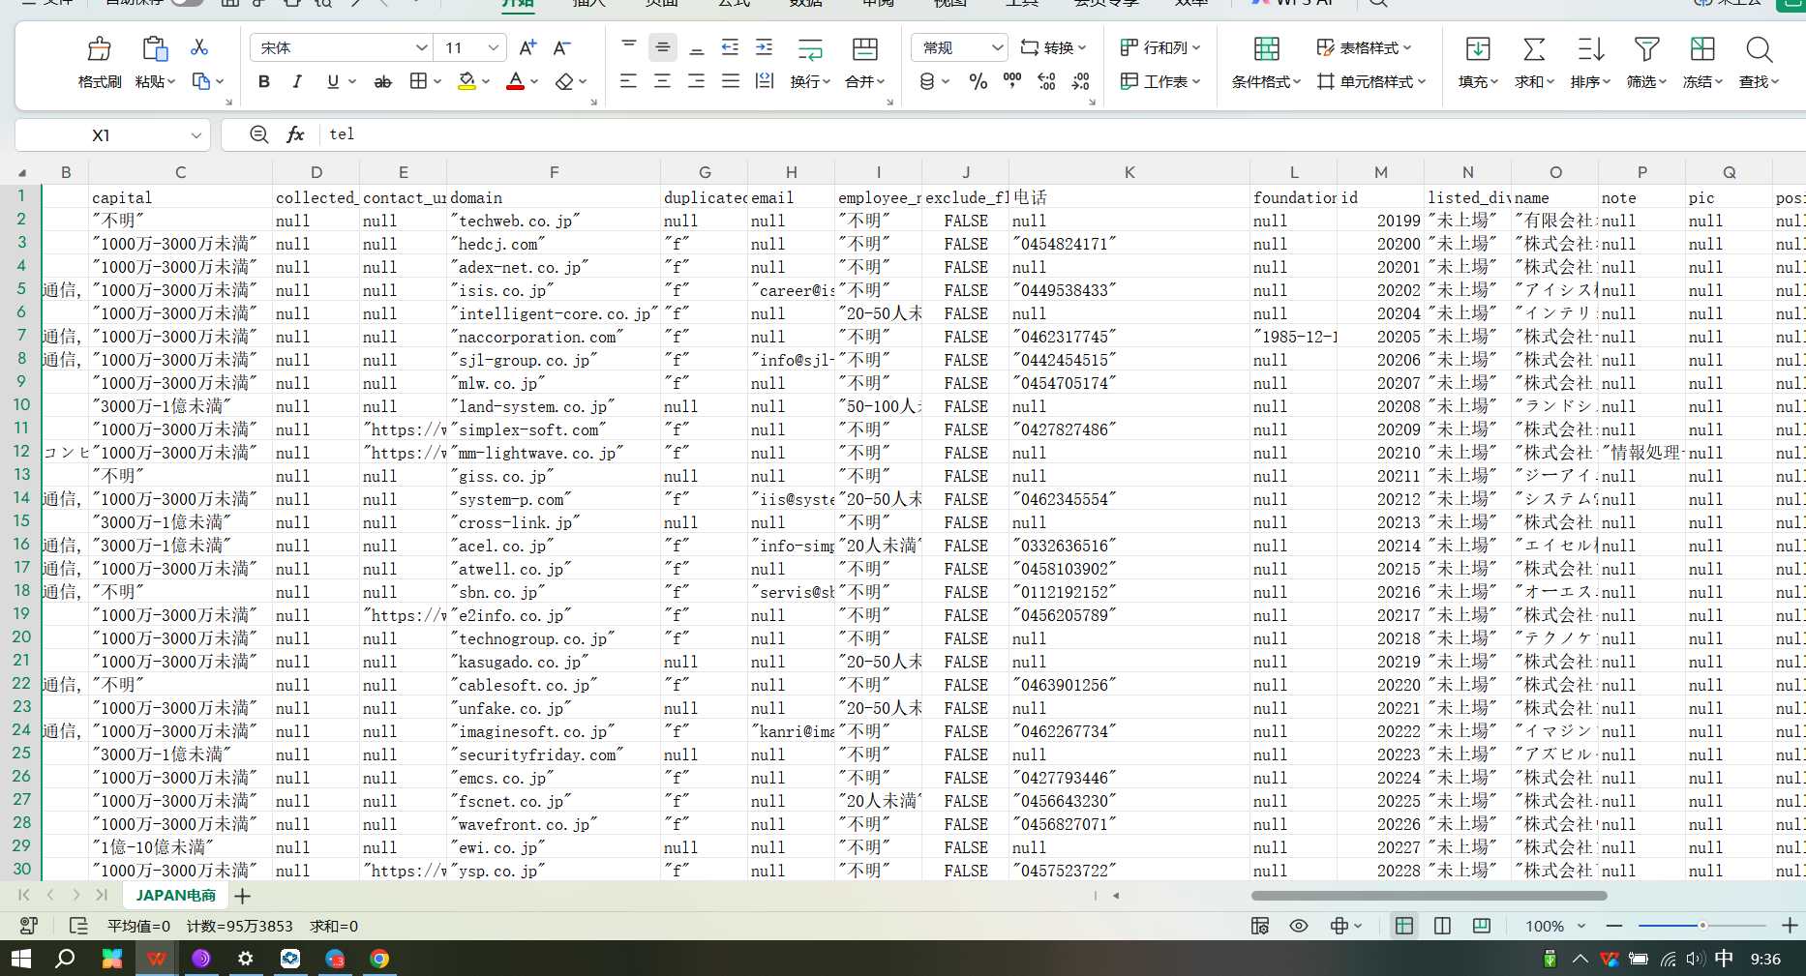
Task: Expand the Paste (粘贴) options arrow
Action: [x=171, y=81]
